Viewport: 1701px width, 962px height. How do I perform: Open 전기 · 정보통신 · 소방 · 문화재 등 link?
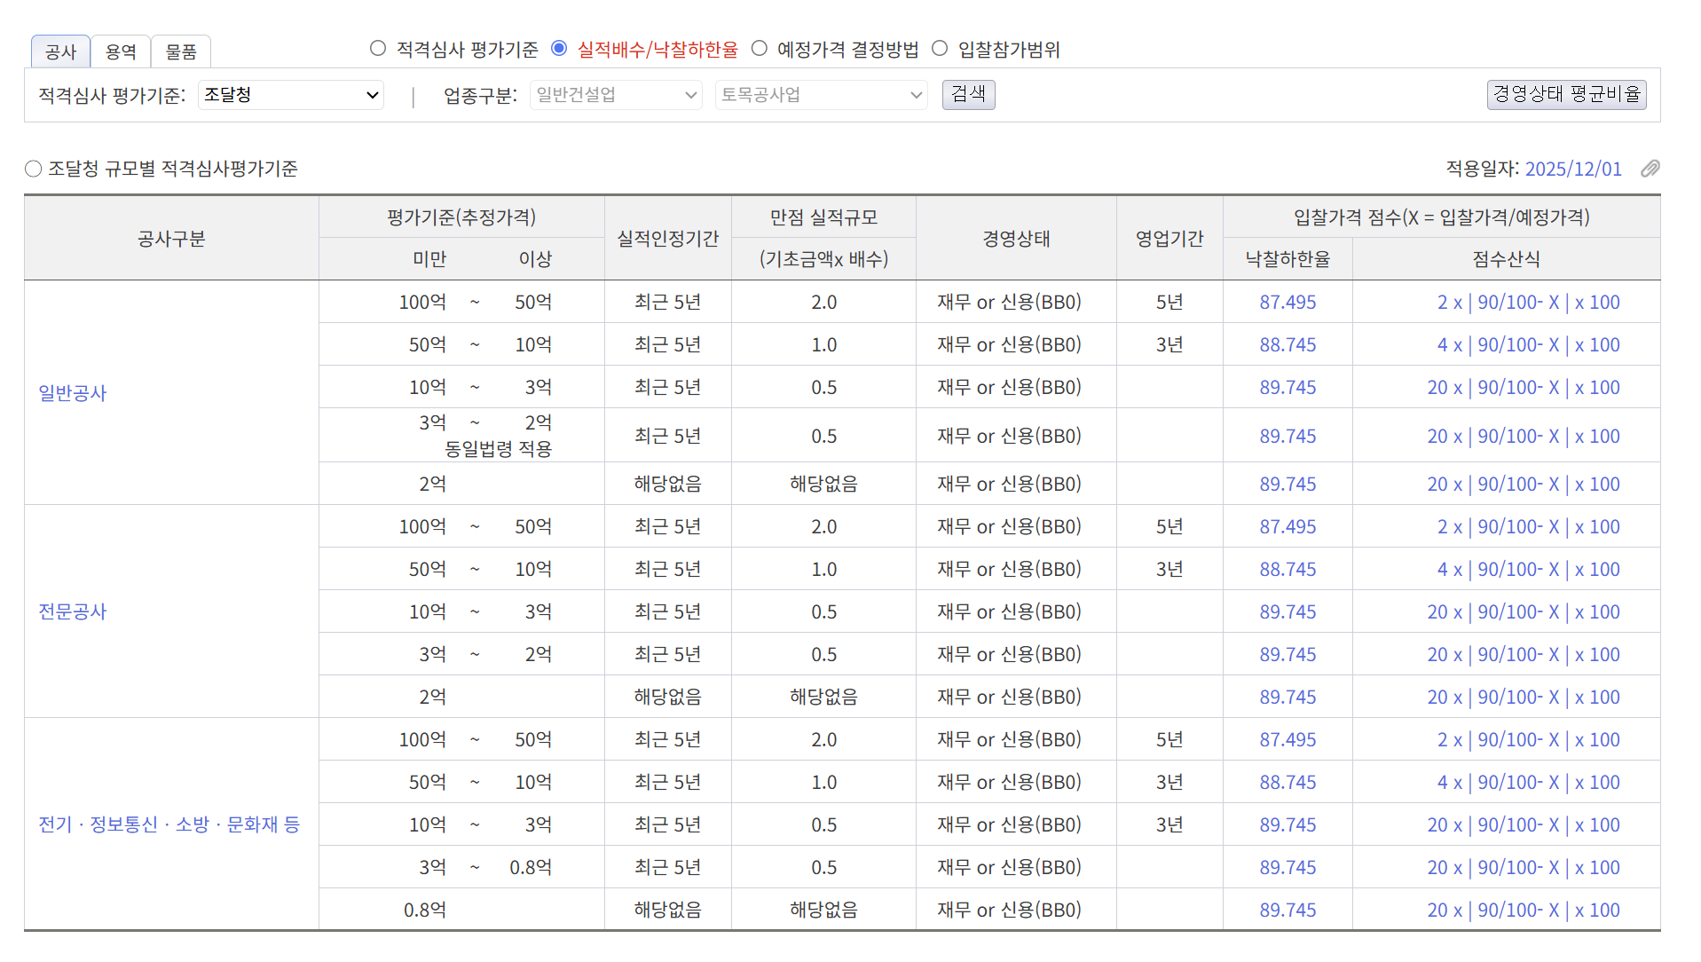pyautogui.click(x=169, y=824)
